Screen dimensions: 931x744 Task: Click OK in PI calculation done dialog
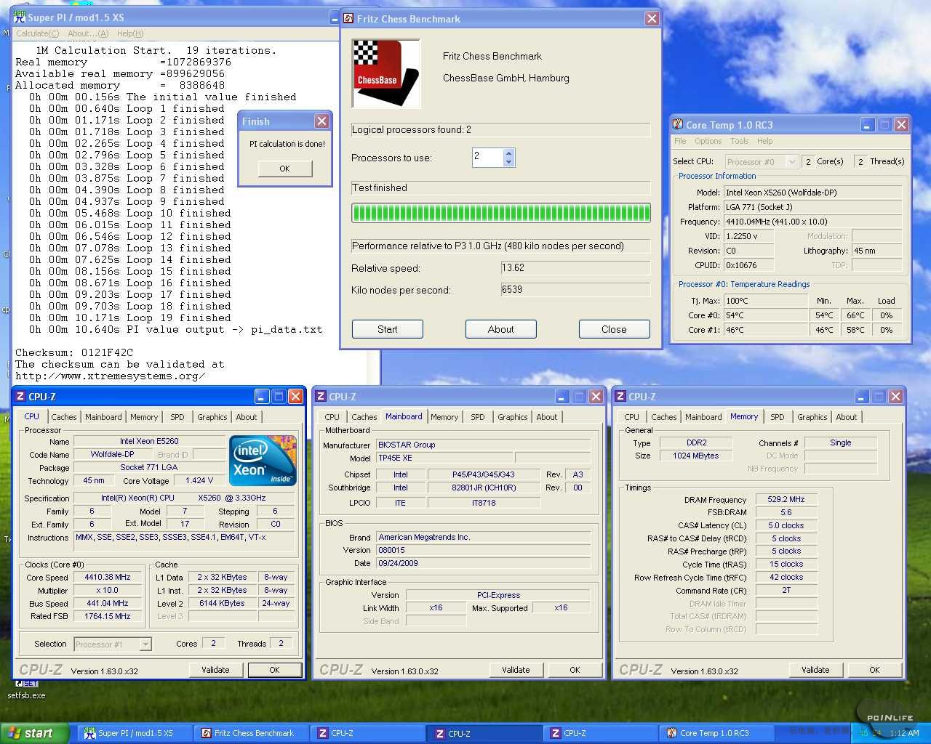click(x=284, y=169)
